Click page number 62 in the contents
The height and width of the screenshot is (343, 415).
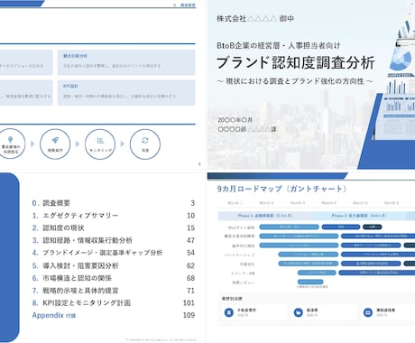pos(190,265)
